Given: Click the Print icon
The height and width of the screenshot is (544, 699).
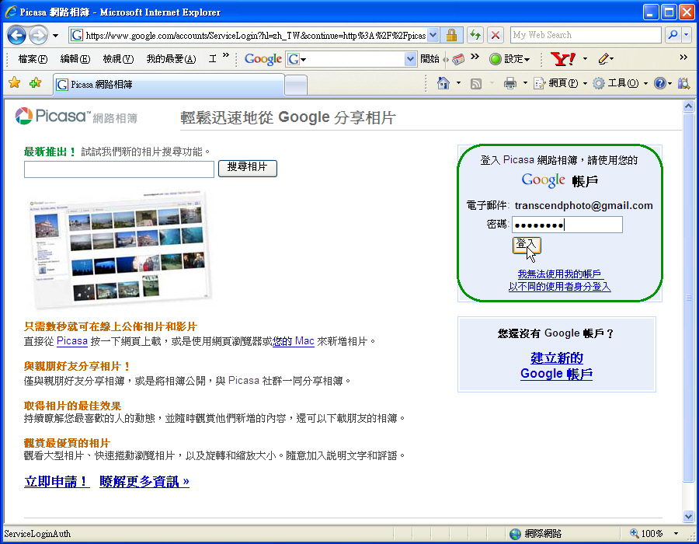Looking at the screenshot, I should click(510, 83).
